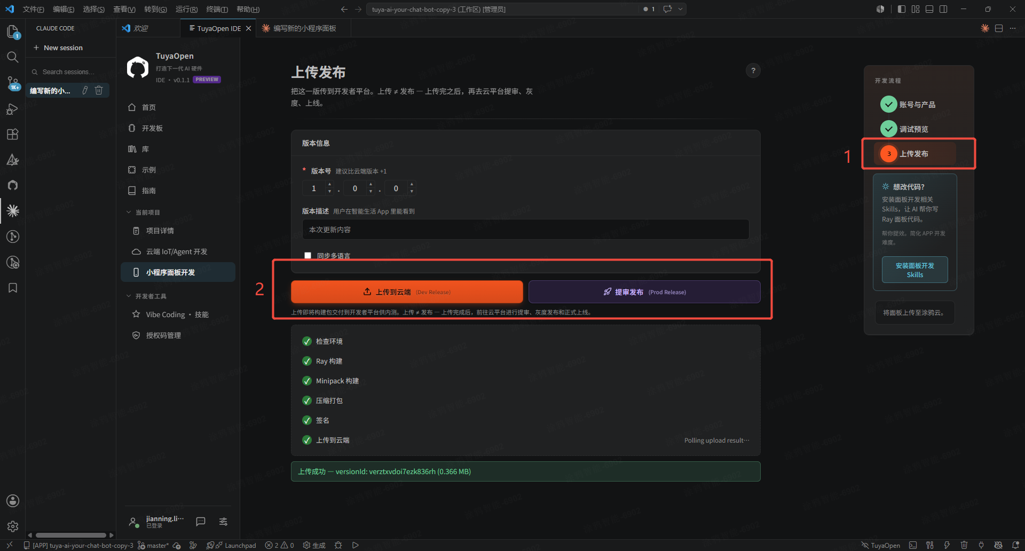Decrease the minor version number stepper

pyautogui.click(x=370, y=191)
